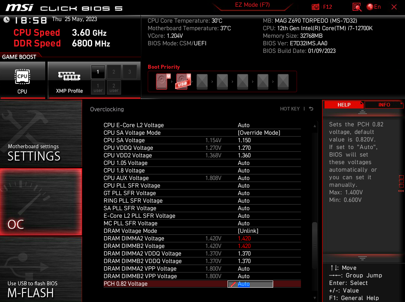The height and width of the screenshot is (302, 405).
Task: Click the HOT KEY button
Action: tap(290, 109)
